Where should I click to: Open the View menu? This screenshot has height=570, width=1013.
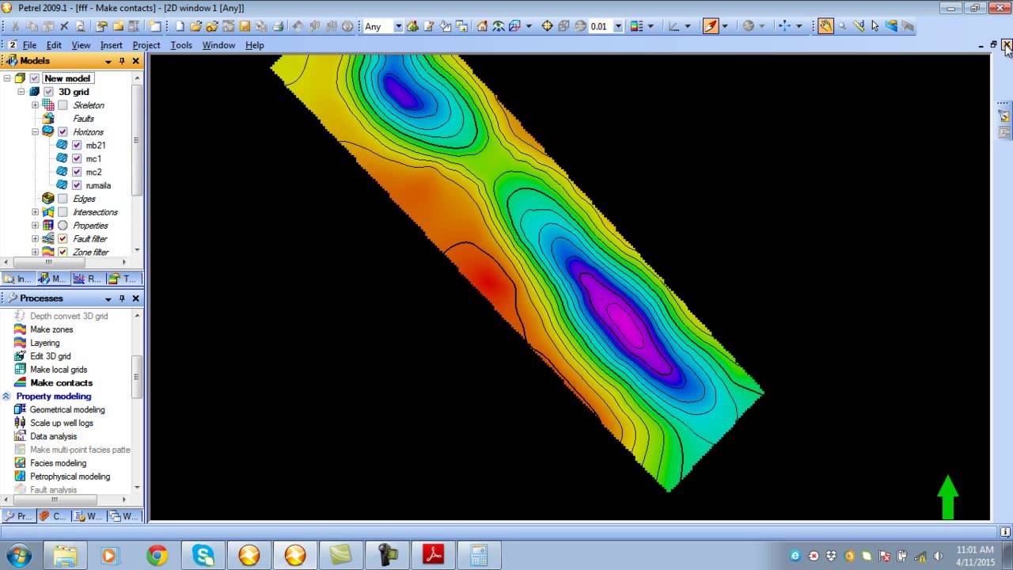(x=81, y=45)
